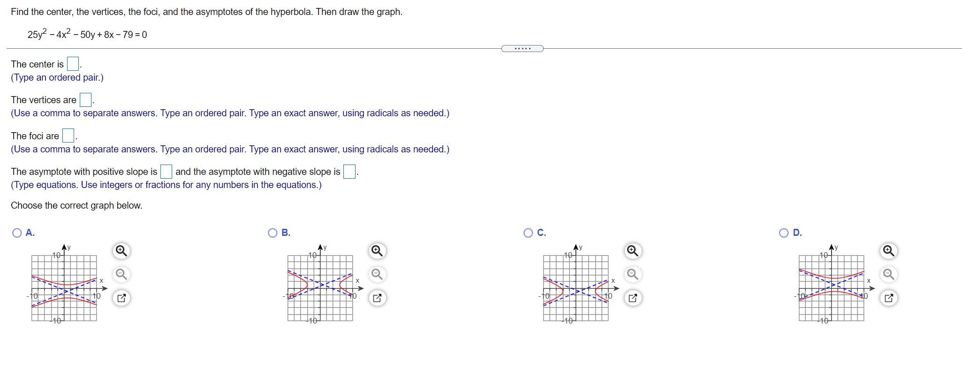Open graph D in external view
962x369 pixels.
point(888,298)
